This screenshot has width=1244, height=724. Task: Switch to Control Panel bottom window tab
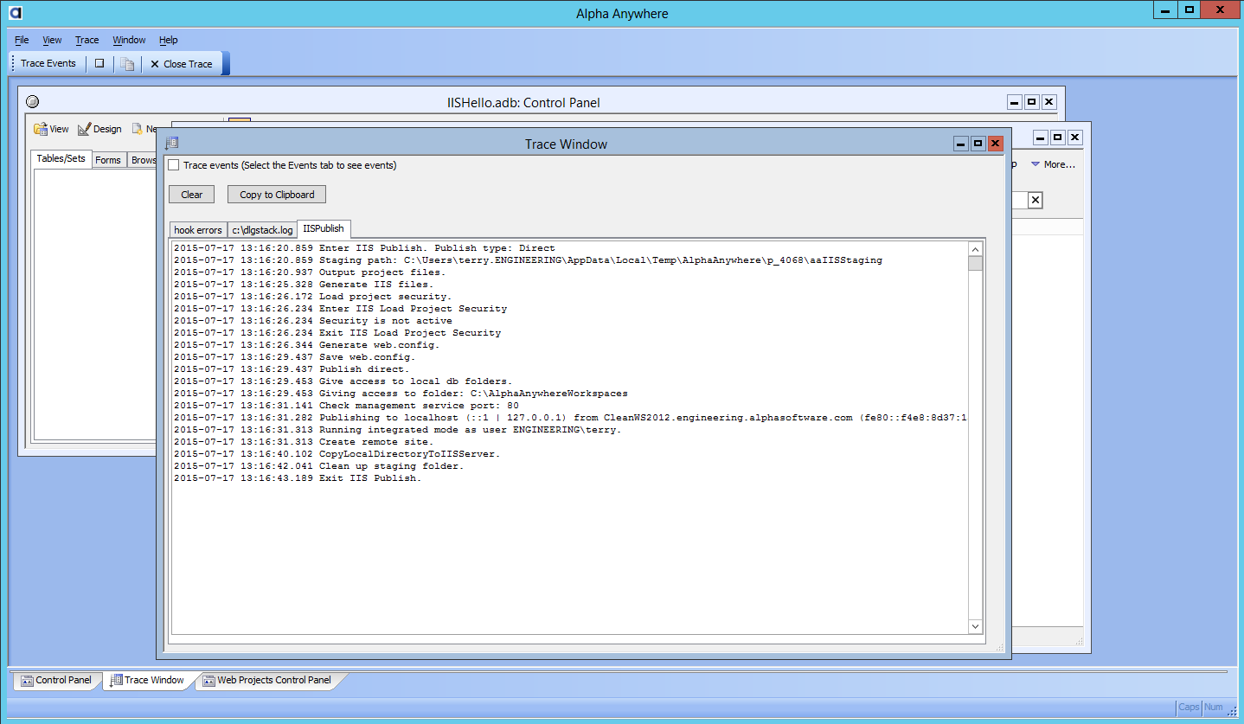[x=56, y=680]
